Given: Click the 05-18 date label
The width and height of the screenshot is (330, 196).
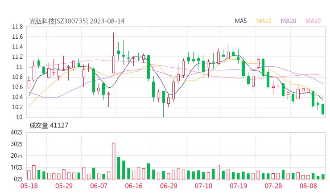Looking at the screenshot, I should [29, 186].
